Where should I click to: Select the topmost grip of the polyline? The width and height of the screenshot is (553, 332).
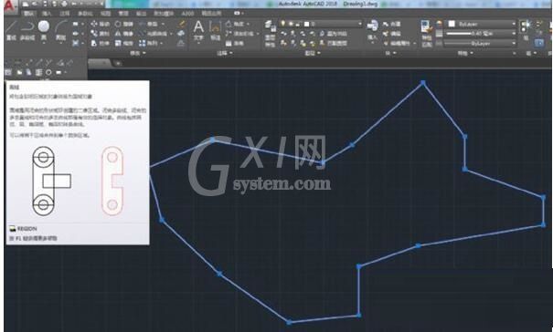click(x=423, y=83)
